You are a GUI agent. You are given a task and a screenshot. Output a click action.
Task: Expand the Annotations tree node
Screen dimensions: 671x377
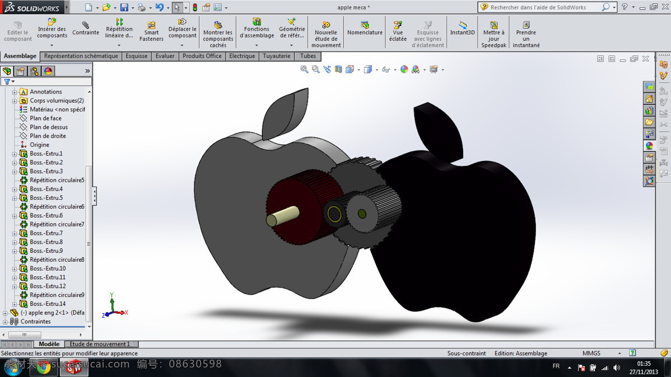click(15, 92)
